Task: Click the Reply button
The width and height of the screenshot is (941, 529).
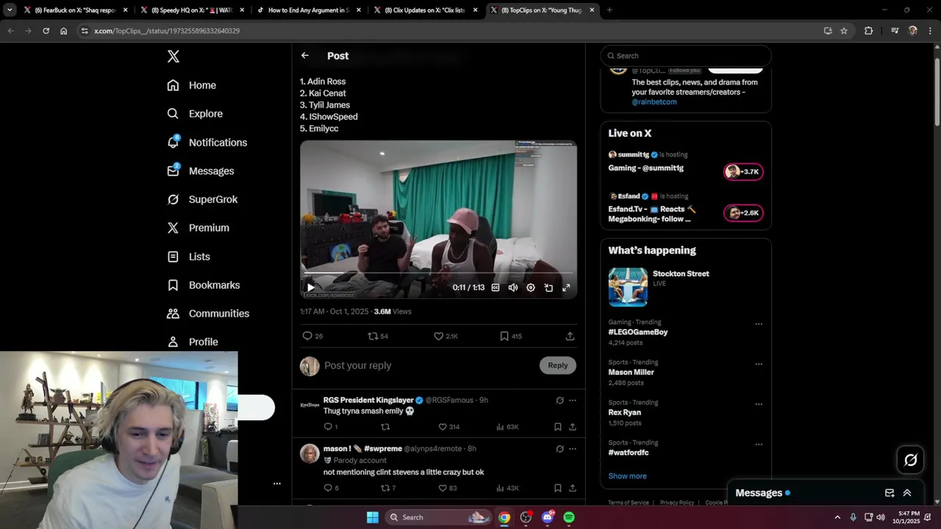Action: (557, 365)
